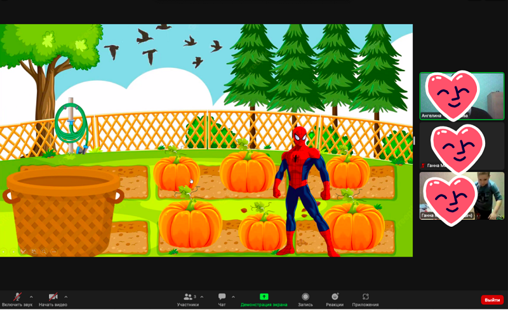Open Приложения apps panel
Image resolution: width=508 pixels, height=310 pixels.
pyautogui.click(x=365, y=299)
